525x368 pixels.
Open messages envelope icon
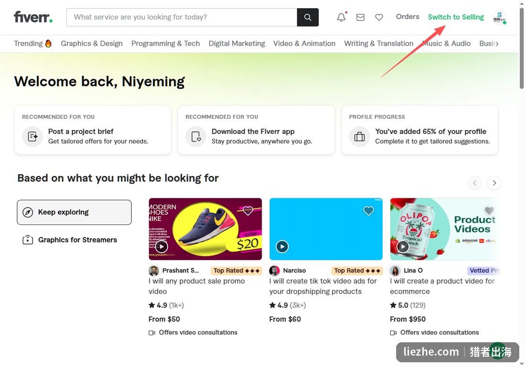[360, 17]
